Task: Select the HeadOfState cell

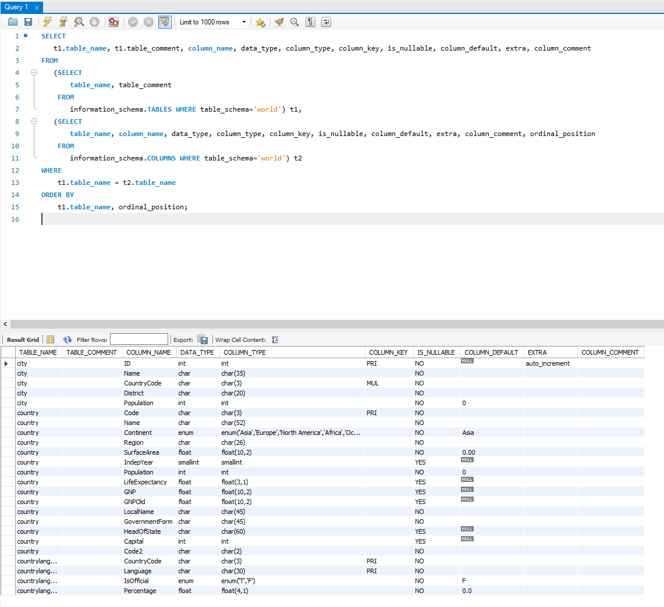Action: point(149,531)
